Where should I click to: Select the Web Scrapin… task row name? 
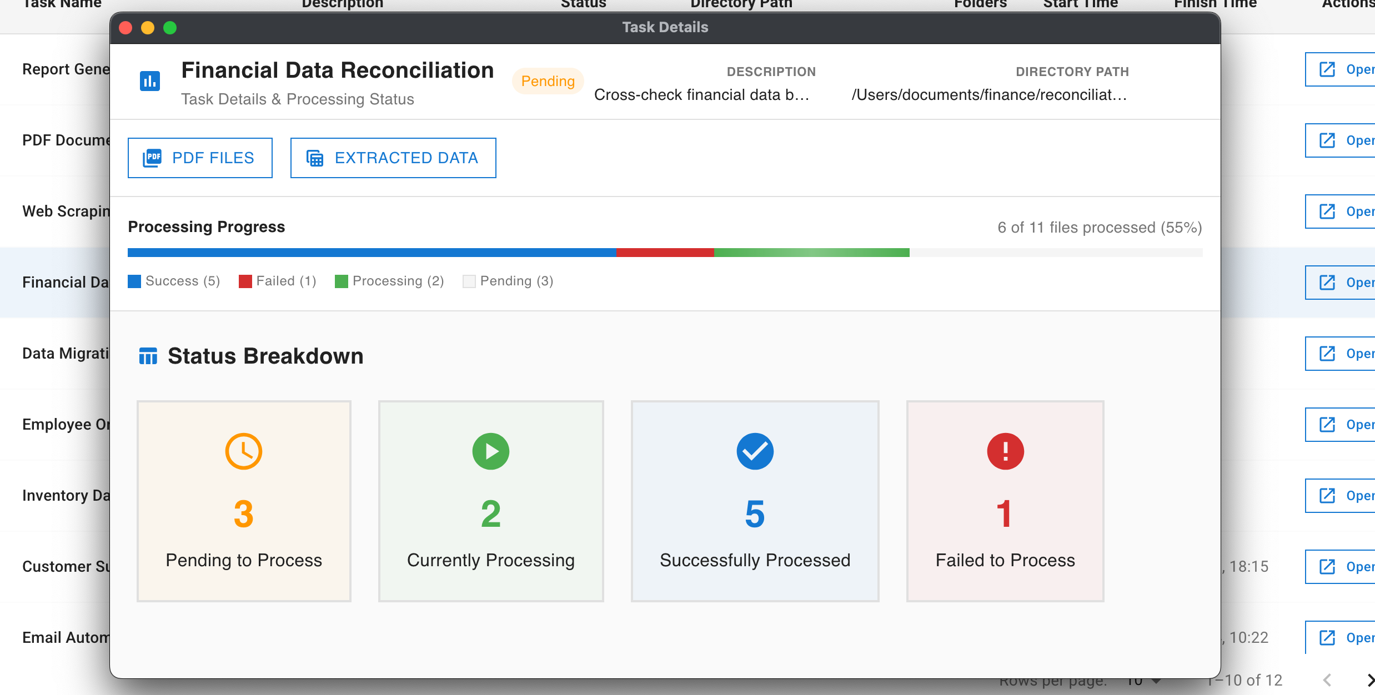pyautogui.click(x=66, y=211)
